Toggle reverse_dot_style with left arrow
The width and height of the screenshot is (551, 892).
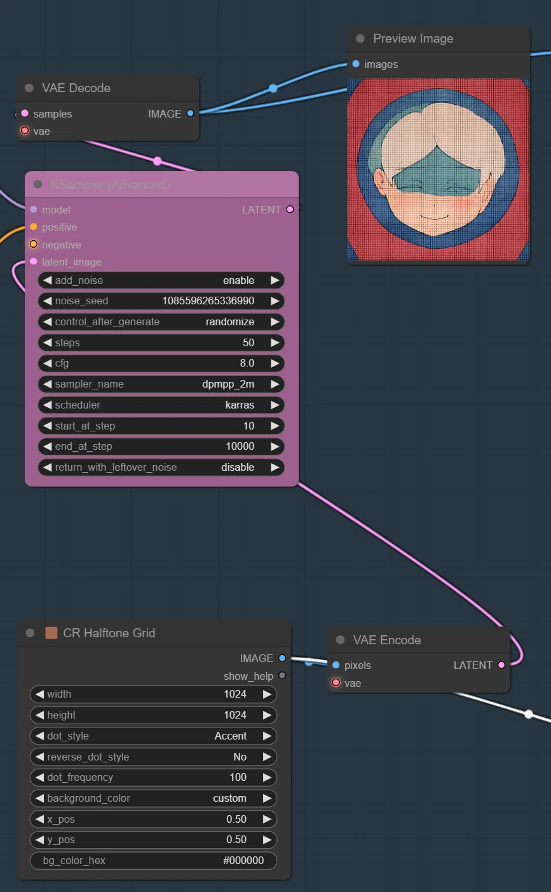tap(39, 757)
